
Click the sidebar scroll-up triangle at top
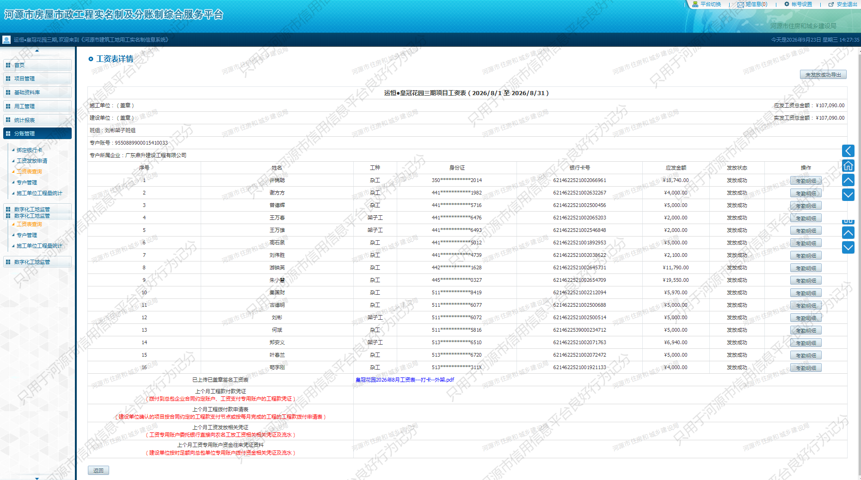click(x=37, y=50)
